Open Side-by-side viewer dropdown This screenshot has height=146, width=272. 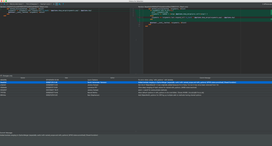click(17, 4)
